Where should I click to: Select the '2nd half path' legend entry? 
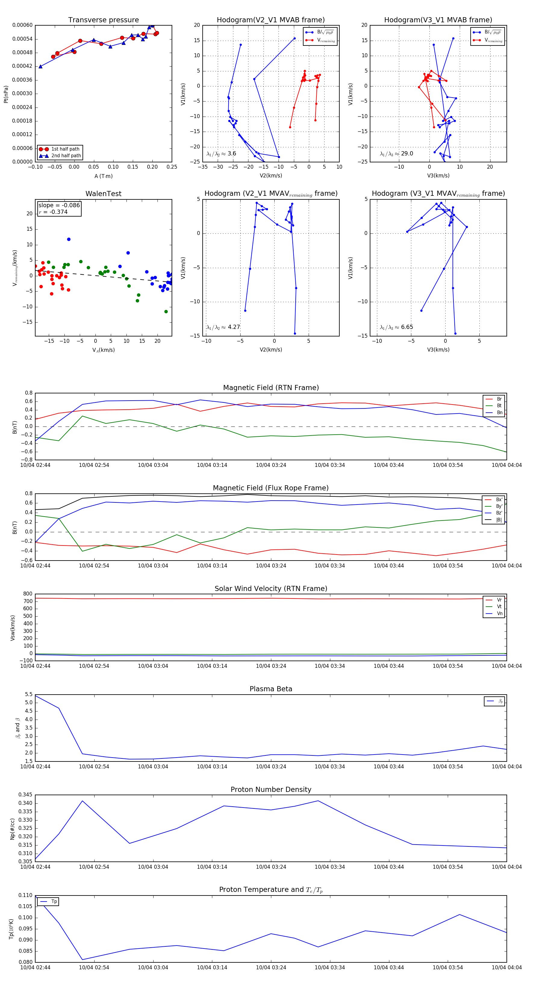tap(60, 156)
